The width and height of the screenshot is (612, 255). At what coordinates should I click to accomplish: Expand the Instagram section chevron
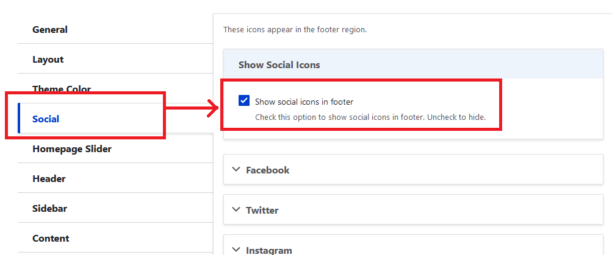point(236,250)
